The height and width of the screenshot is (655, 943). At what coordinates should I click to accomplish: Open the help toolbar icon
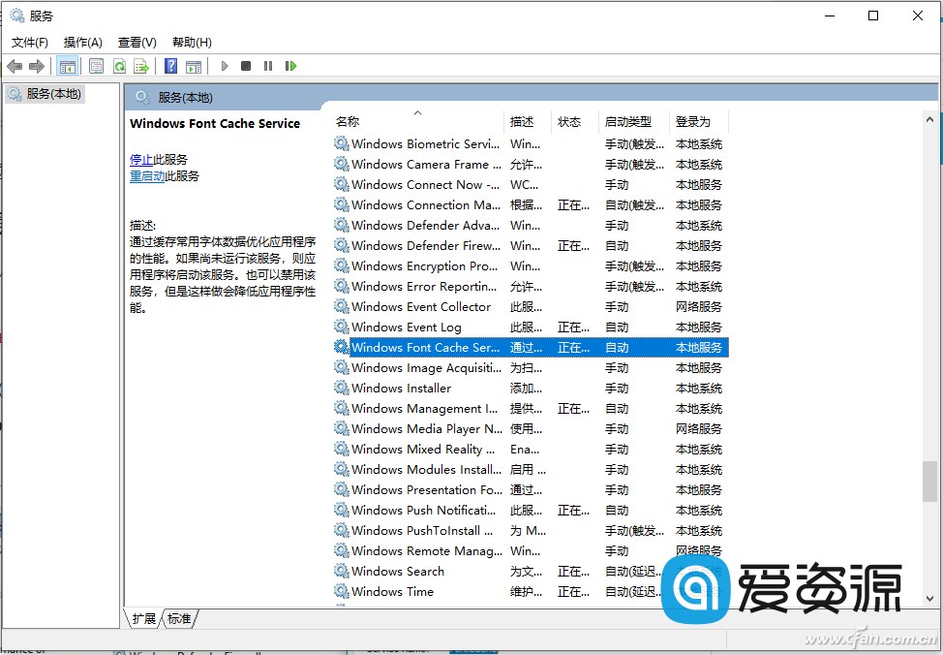(x=171, y=65)
